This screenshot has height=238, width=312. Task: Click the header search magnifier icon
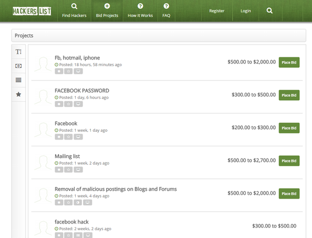pyautogui.click(x=270, y=11)
